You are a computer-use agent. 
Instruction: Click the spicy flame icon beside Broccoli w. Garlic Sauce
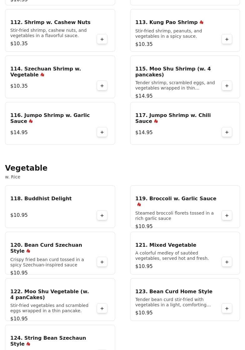139,205
